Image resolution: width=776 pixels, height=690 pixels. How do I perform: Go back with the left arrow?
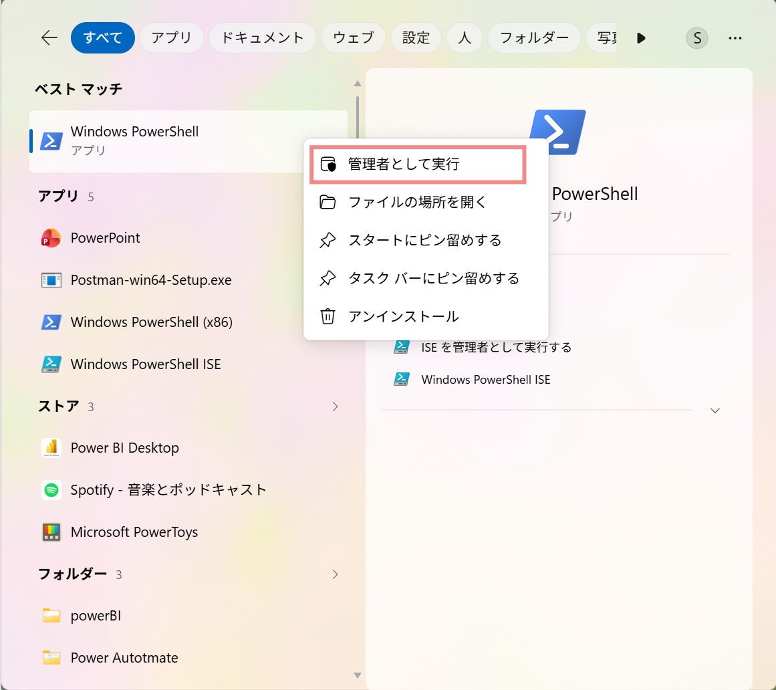(x=49, y=37)
